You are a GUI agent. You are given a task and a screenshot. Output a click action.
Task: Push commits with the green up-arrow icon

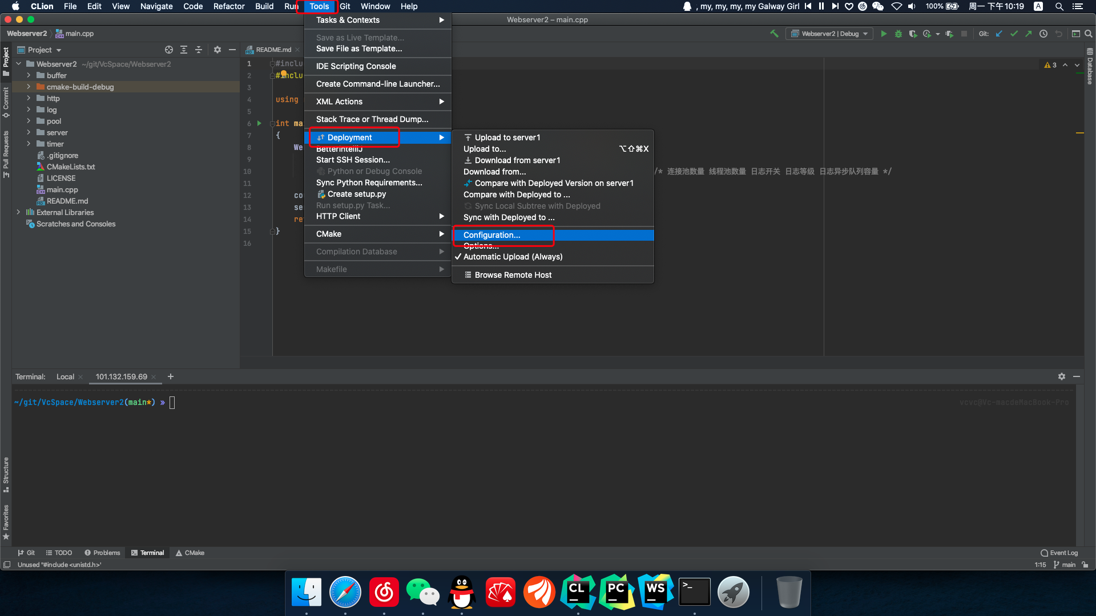(1029, 34)
